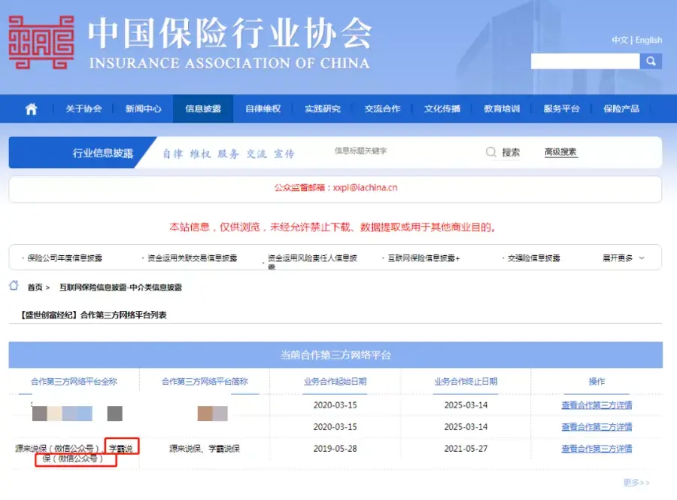Switch language to English
Viewport: 677px width, 500px height.
648,40
